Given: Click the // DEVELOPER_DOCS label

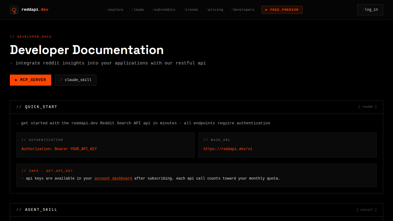Looking at the screenshot, I should click(31, 37).
